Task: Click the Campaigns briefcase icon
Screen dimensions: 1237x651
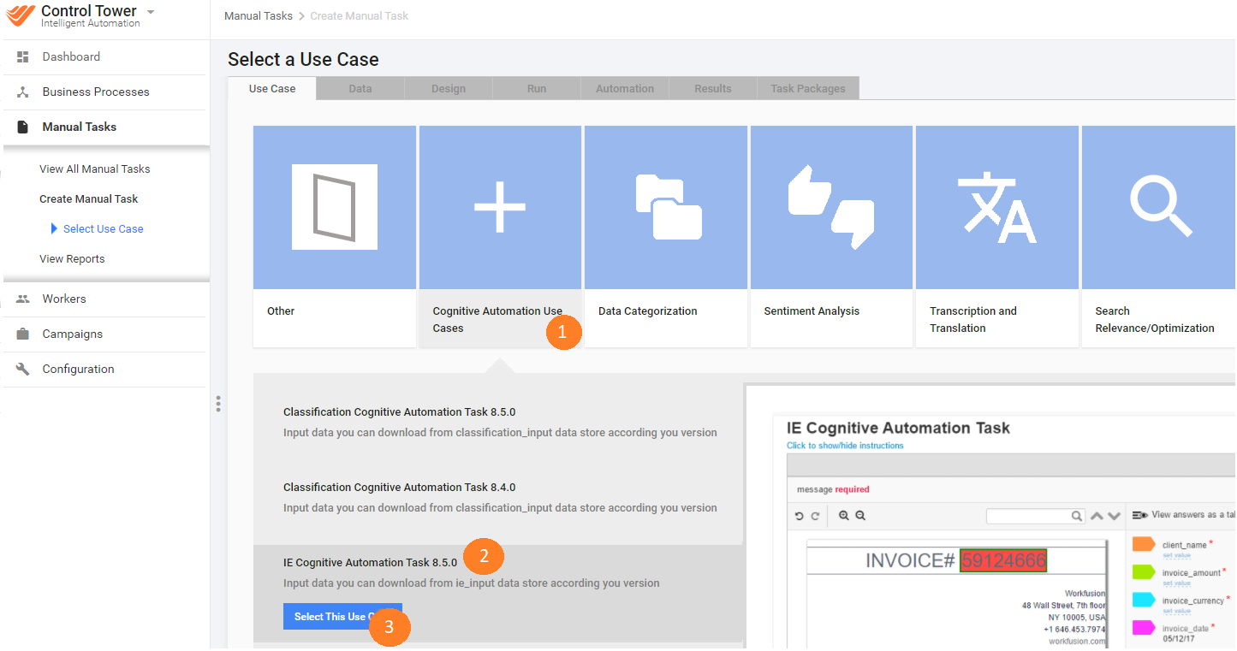Action: (x=23, y=334)
